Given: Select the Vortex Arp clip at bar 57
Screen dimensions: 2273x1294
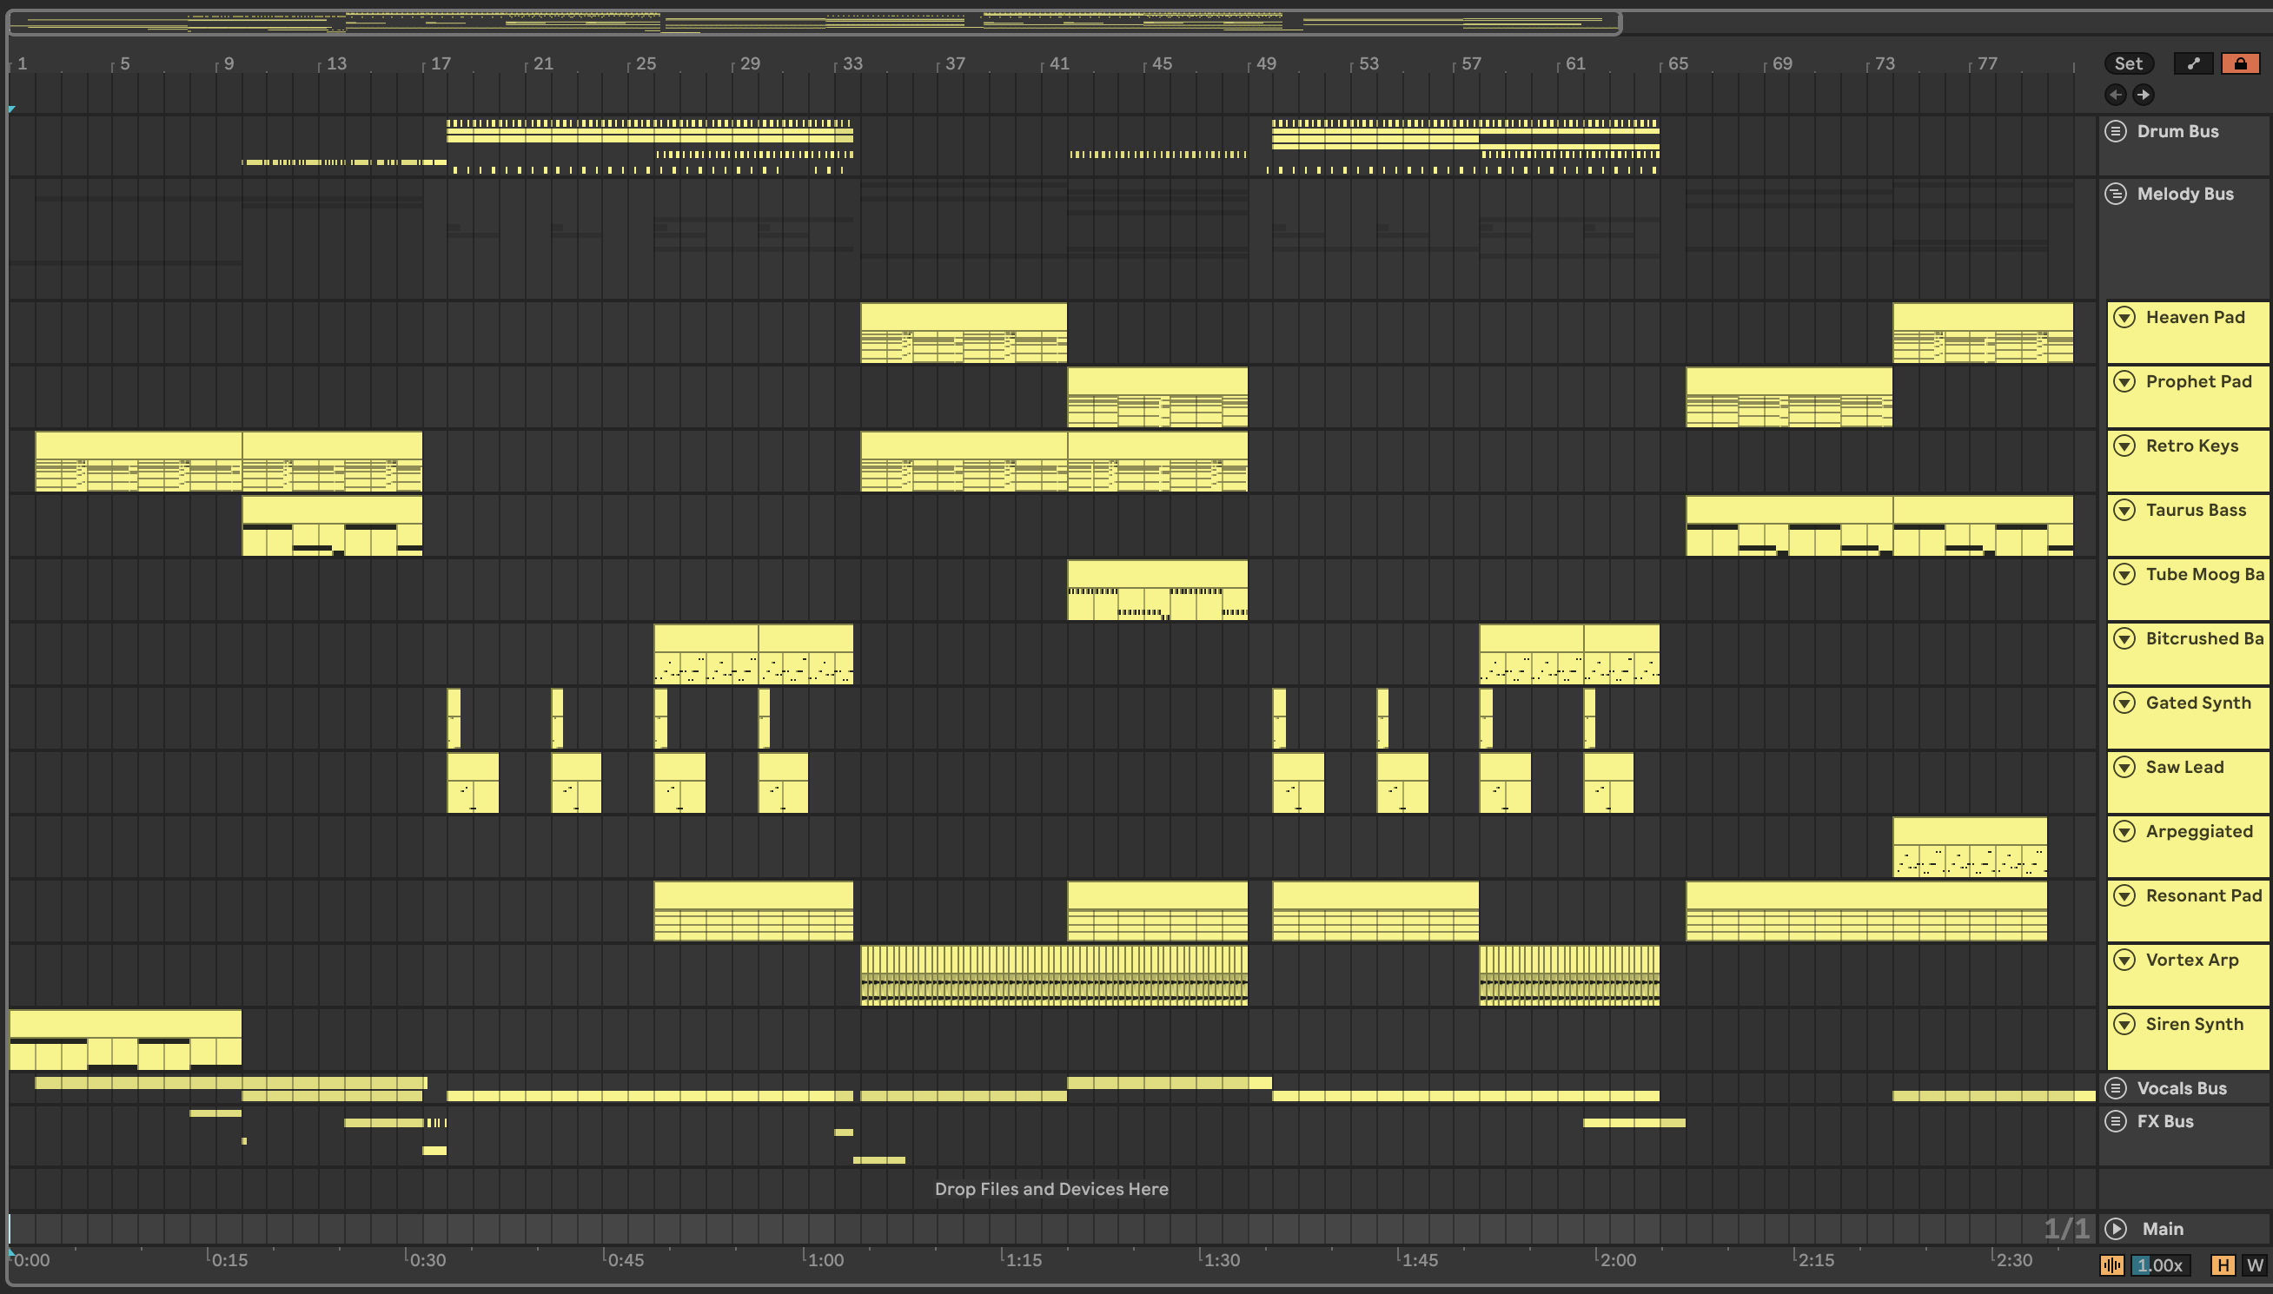Looking at the screenshot, I should point(1569,975).
